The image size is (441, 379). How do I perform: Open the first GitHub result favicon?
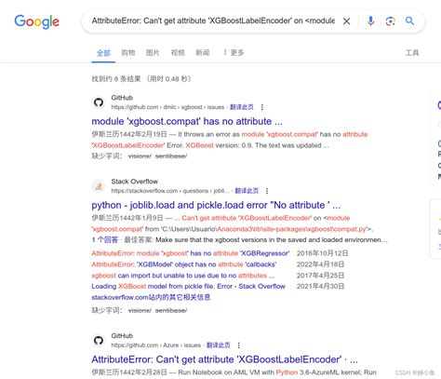point(99,102)
